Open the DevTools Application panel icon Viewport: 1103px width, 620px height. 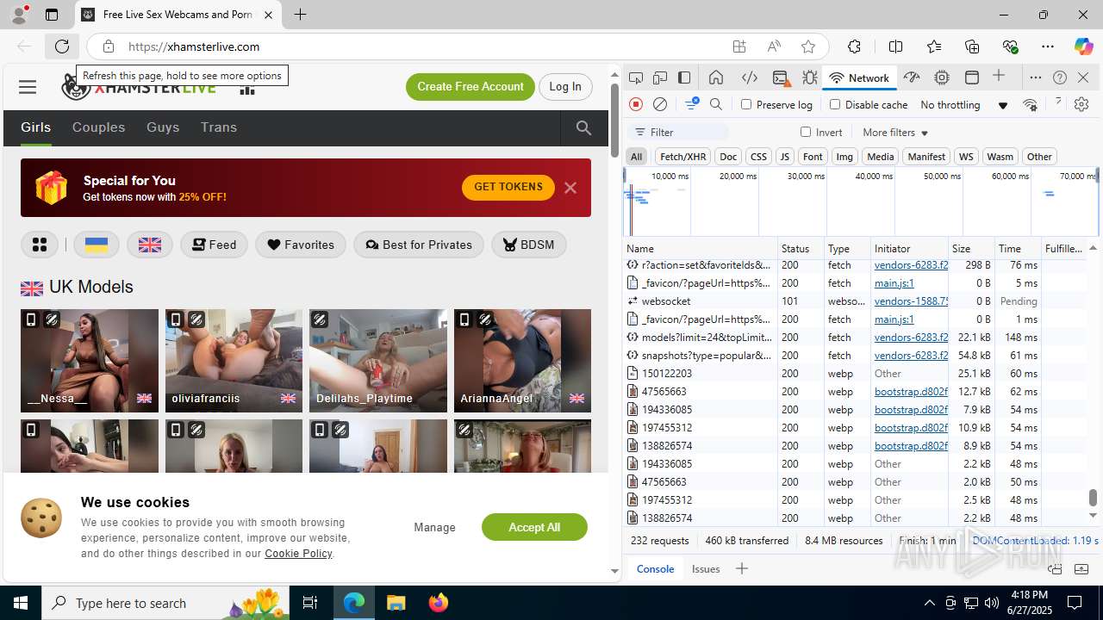972,77
